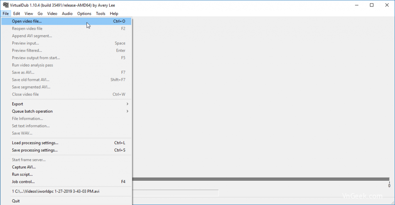395x205 pixels.
Task: Open recent file iworldpc 1-27-2019 avi
Action: [x=66, y=192]
